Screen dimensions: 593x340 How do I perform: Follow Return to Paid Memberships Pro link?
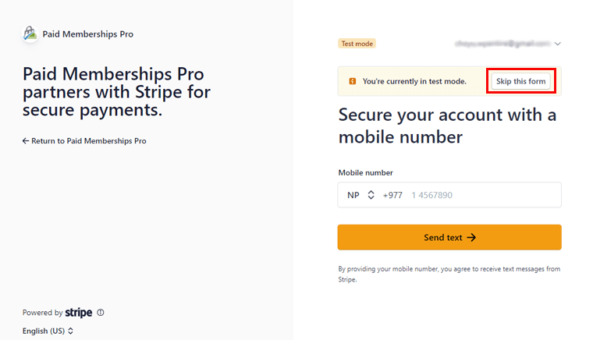pos(84,141)
